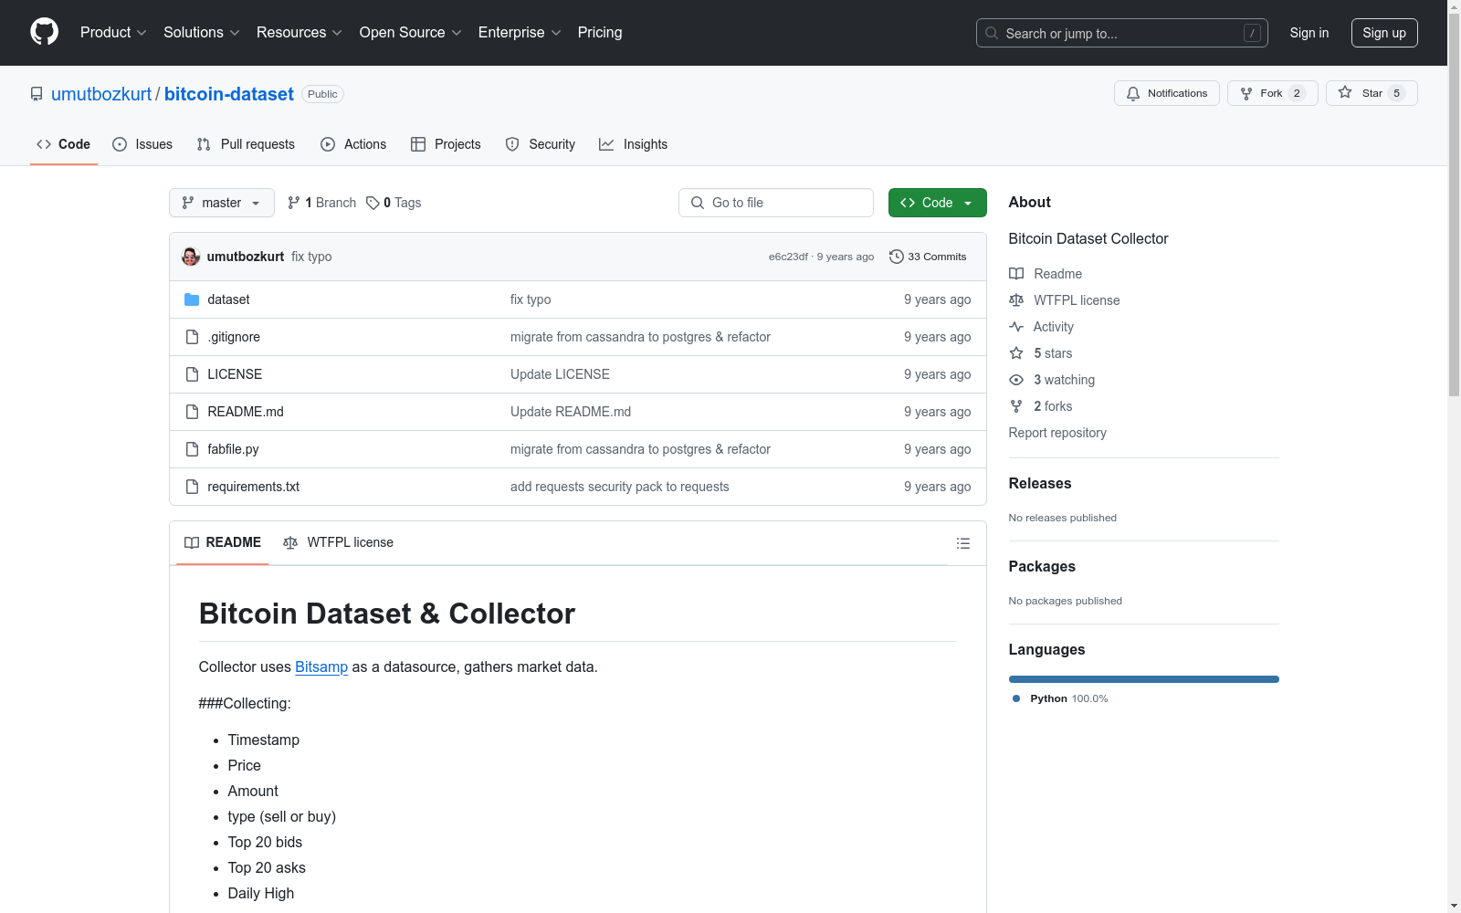1461x913 pixels.
Task: Click the scales icon next to WTFPL license
Action: tap(1016, 300)
